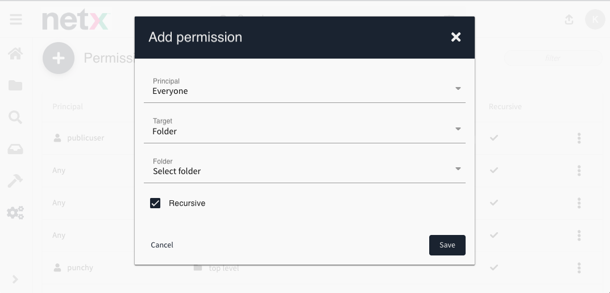Click the upload icon in header
The image size is (610, 293).
[569, 20]
